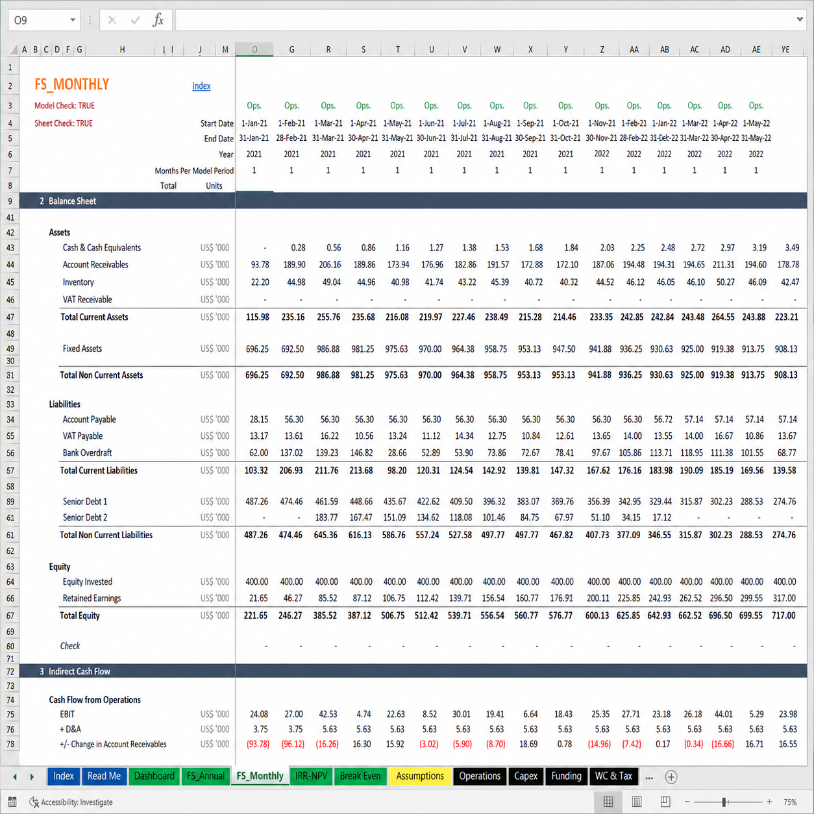Show more sheet tabs via ellipsis
Viewport: 814px width, 814px height.
(649, 777)
